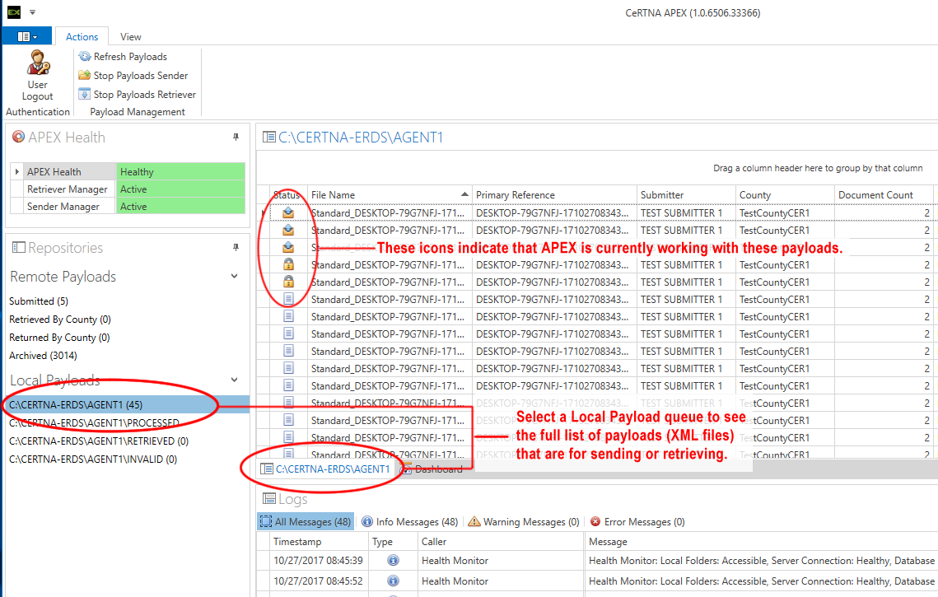Collapse the Local Payloads section
The width and height of the screenshot is (938, 597).
click(x=235, y=380)
